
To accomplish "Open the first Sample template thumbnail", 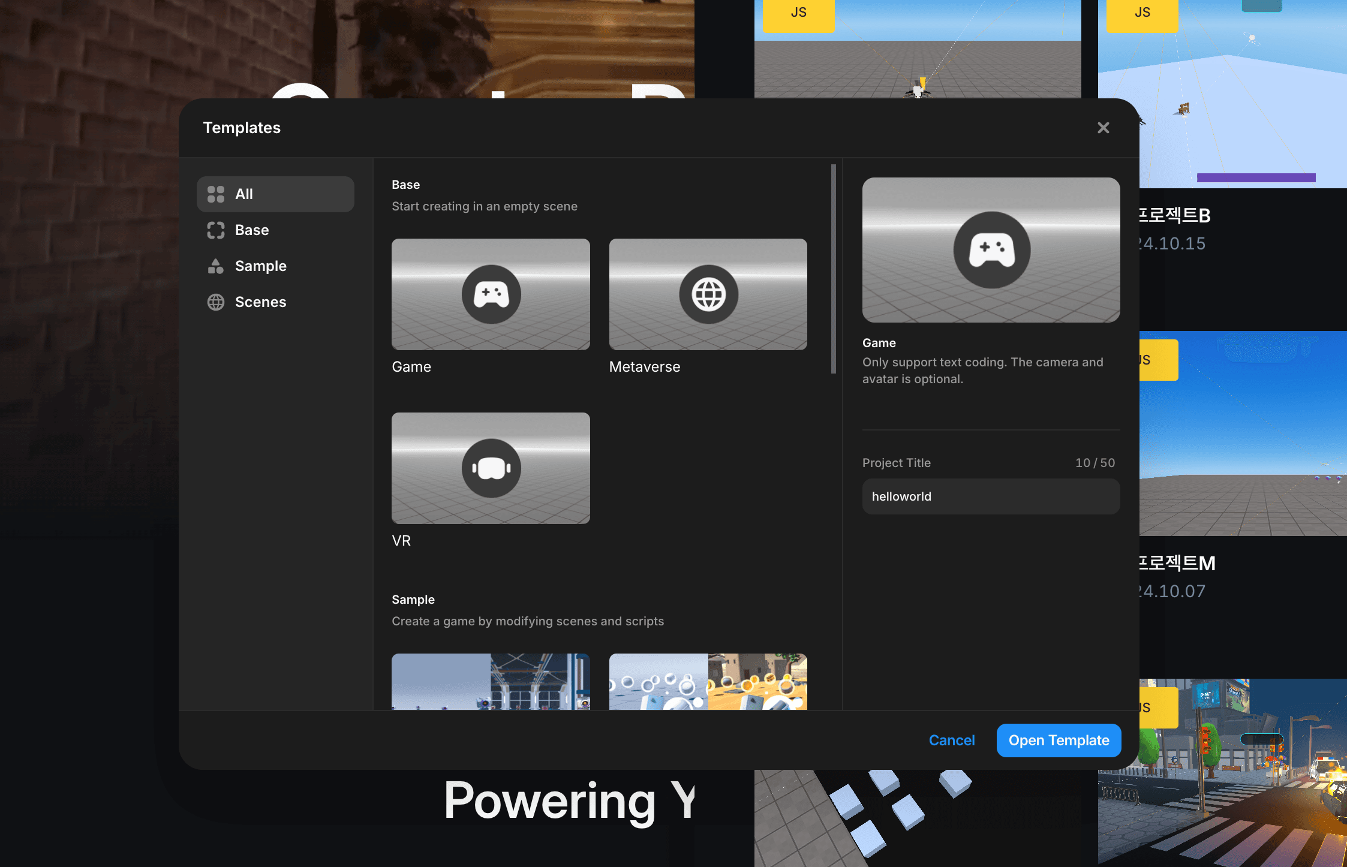I will pyautogui.click(x=491, y=682).
